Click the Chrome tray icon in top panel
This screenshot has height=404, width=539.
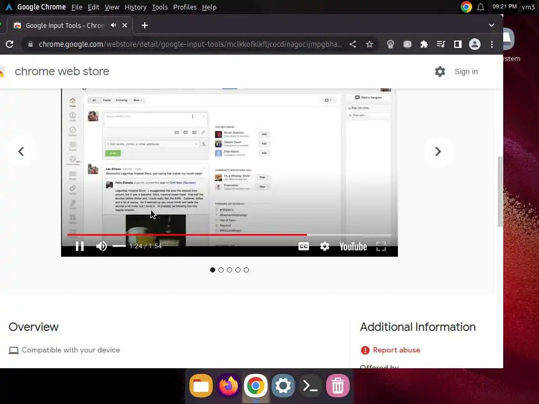[x=466, y=7]
